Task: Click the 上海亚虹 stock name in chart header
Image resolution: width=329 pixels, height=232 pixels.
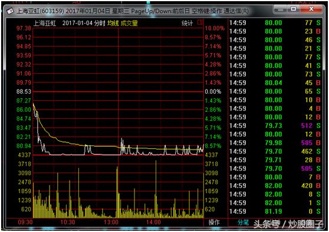Action: (x=45, y=23)
